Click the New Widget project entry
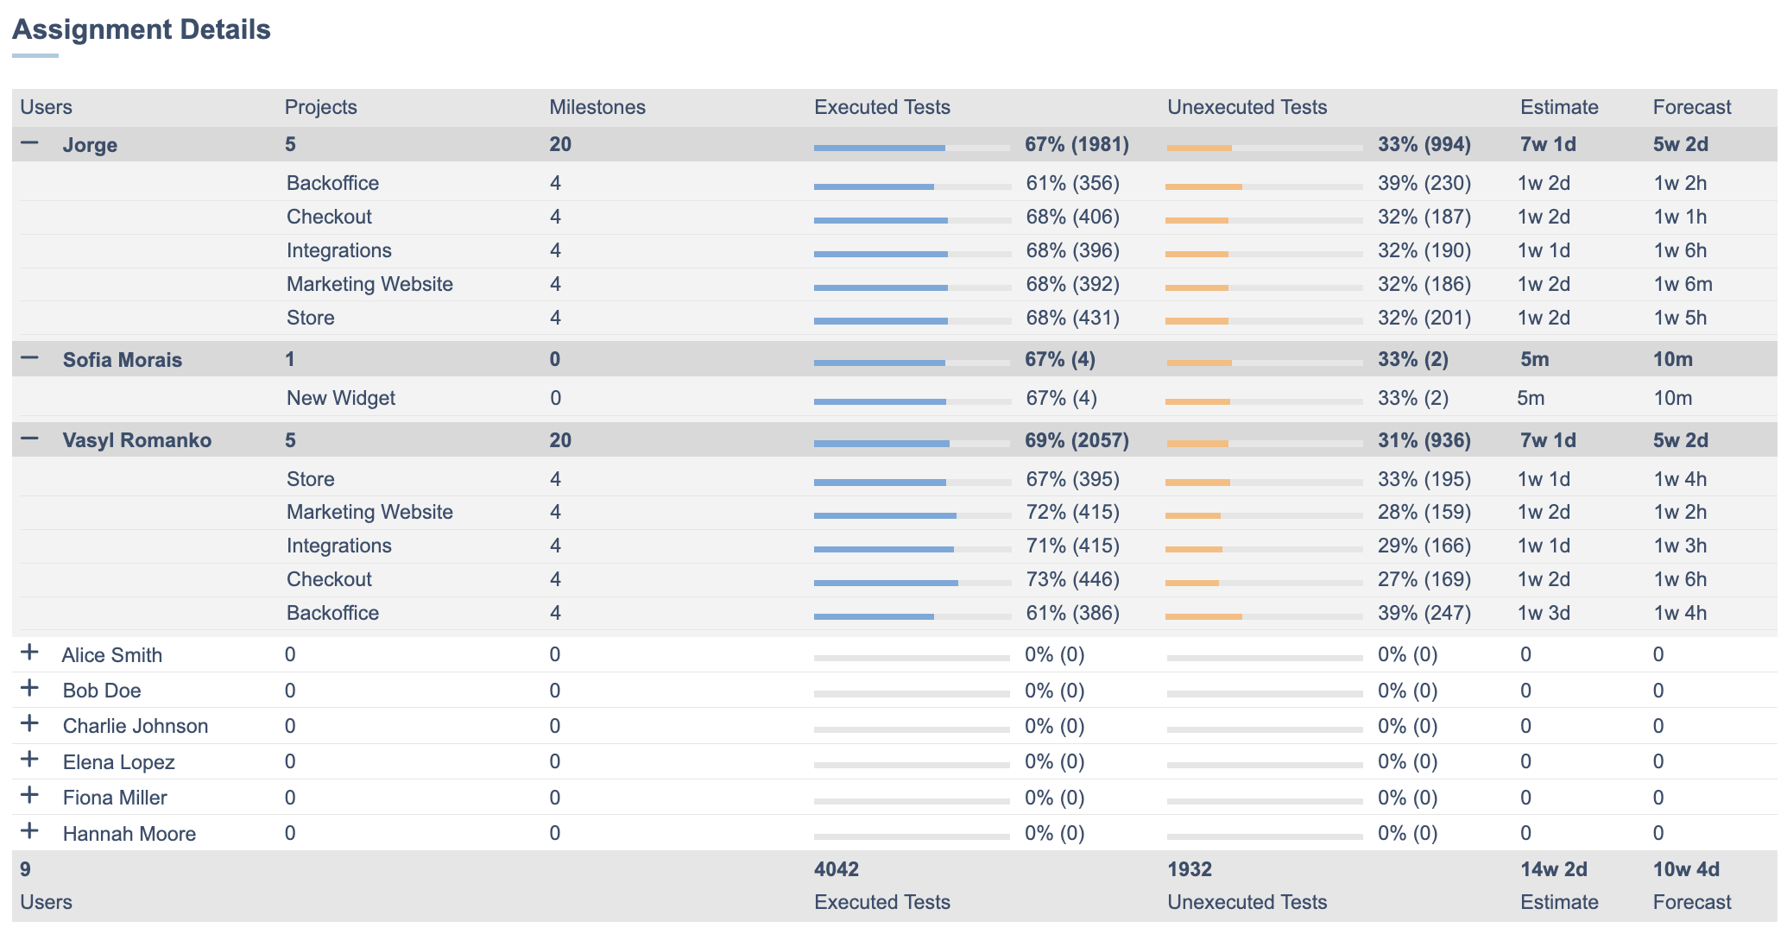 coord(340,398)
